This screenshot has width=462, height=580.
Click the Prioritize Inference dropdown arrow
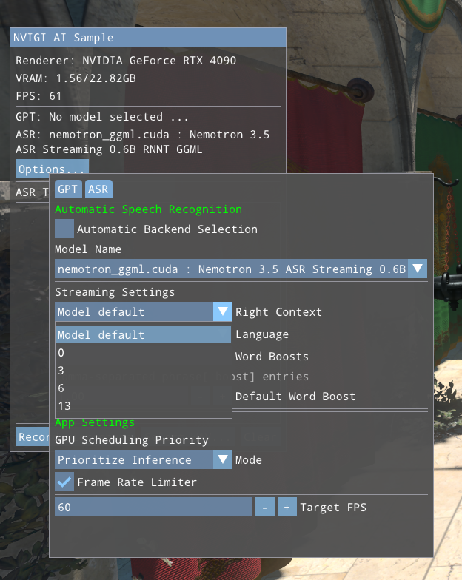(223, 460)
